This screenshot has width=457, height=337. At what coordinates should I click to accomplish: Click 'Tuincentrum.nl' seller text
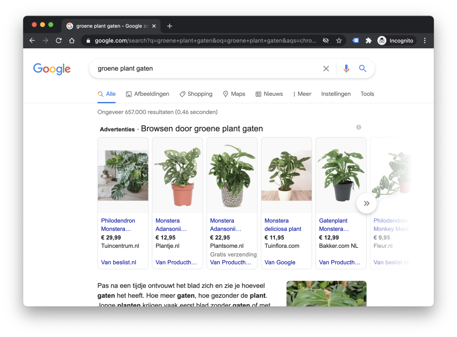pos(120,246)
